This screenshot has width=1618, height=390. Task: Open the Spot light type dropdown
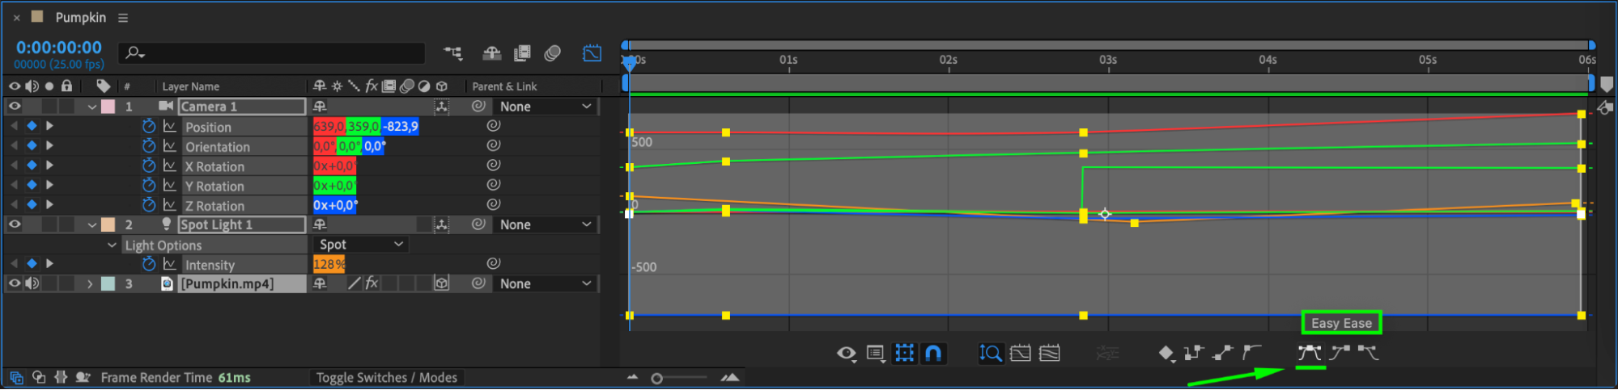tap(361, 244)
